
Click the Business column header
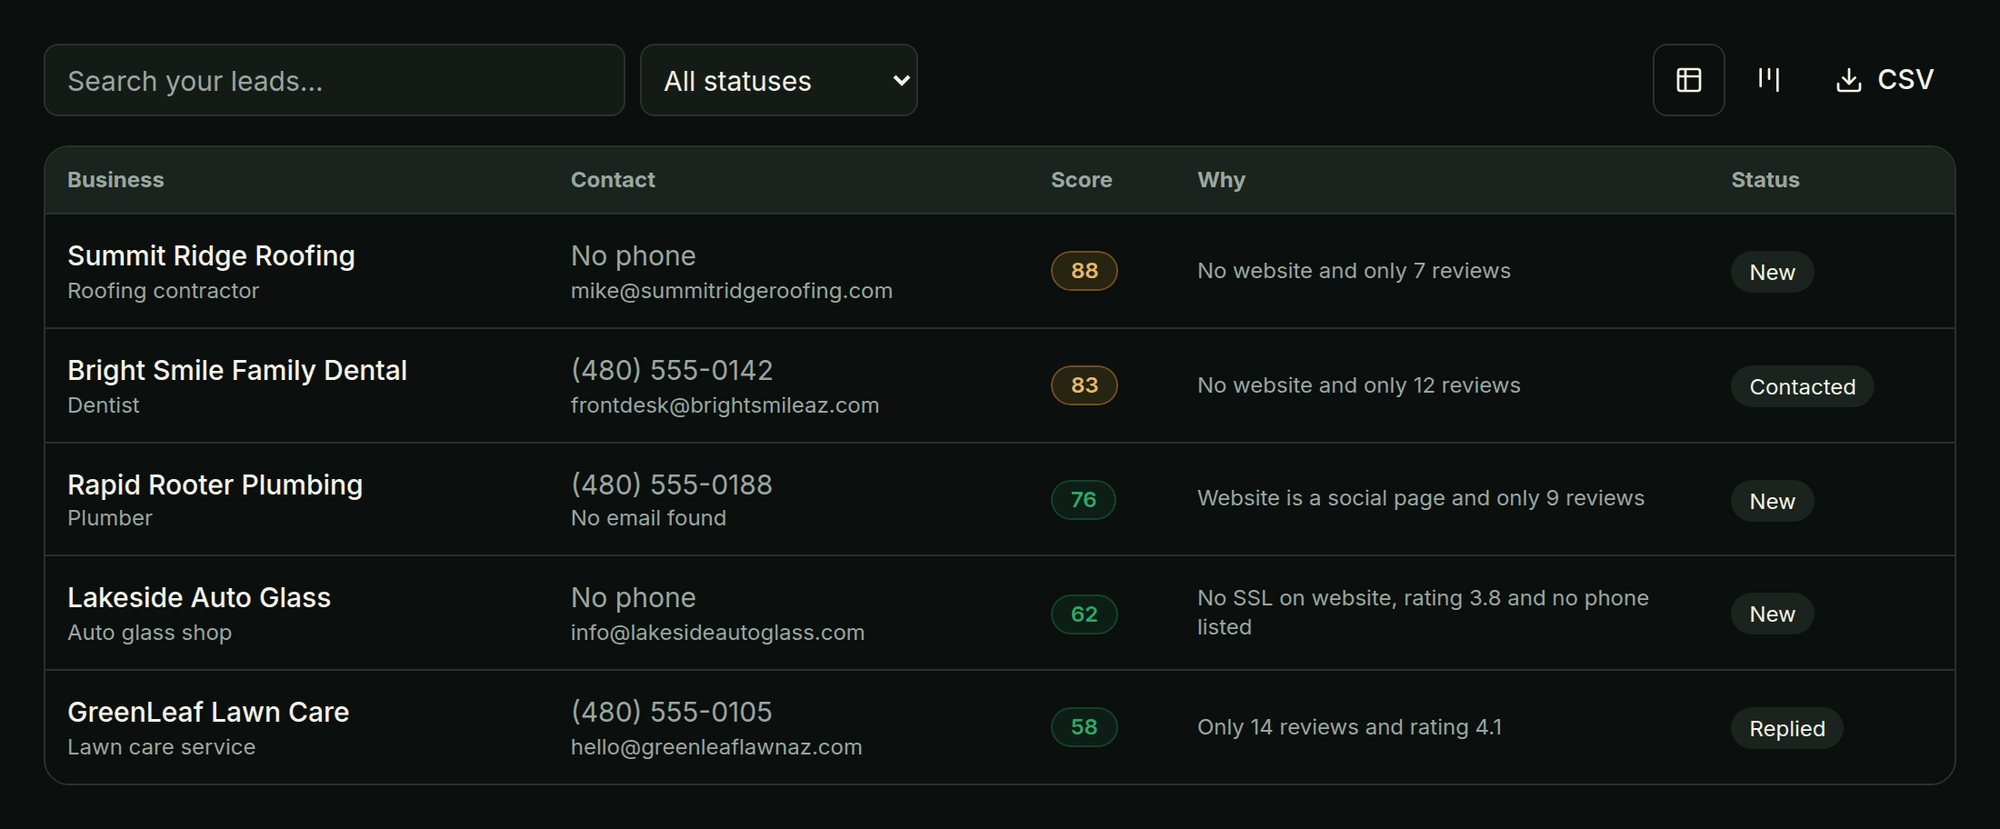click(x=115, y=180)
